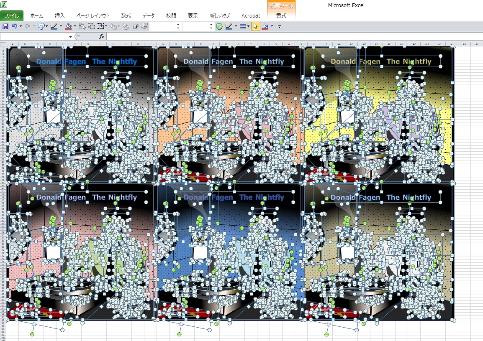Screen dimensions: 483x341
Task: Open the ページ レイアウト tab
Action: pos(93,16)
